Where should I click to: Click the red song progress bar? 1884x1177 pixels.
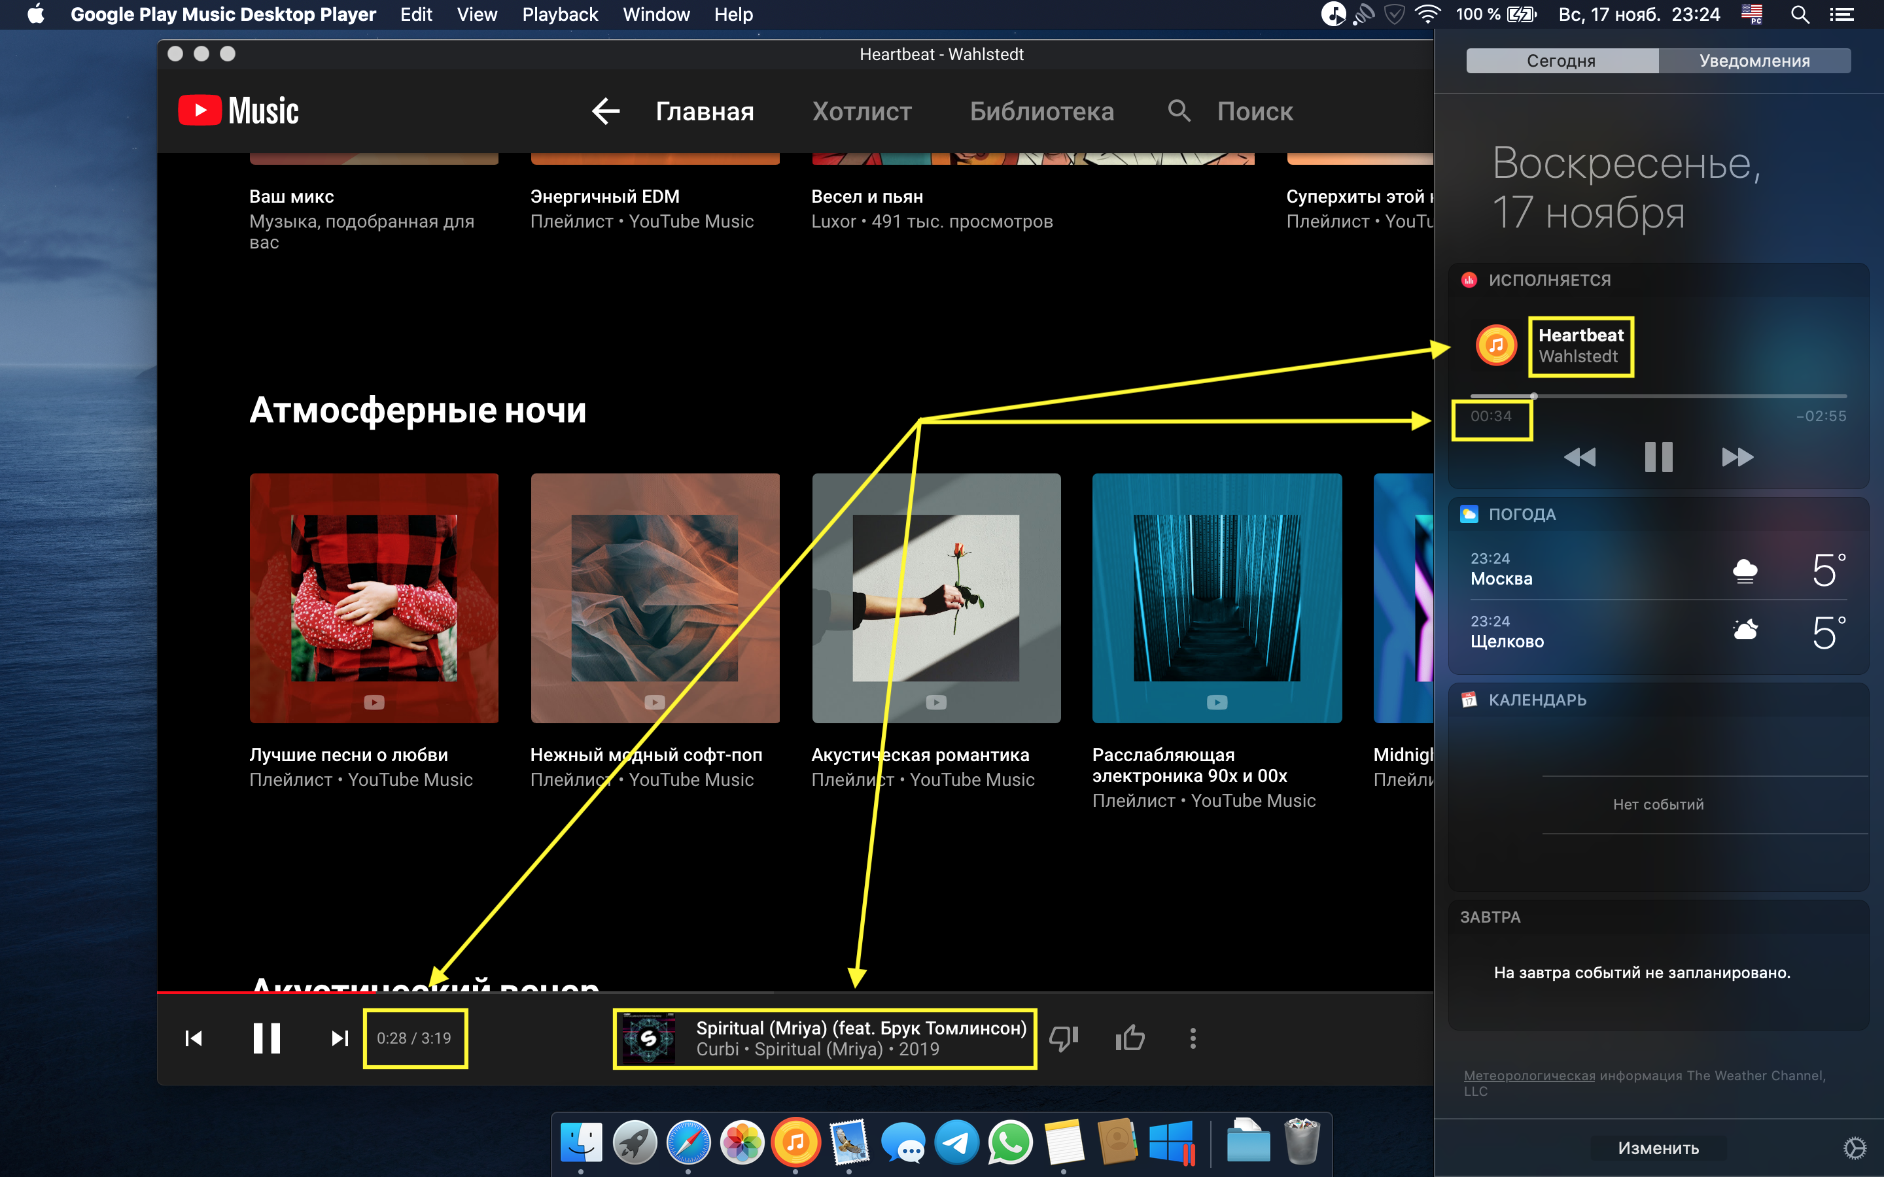coord(265,992)
